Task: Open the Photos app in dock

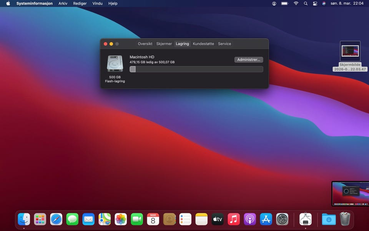Action: [x=121, y=219]
